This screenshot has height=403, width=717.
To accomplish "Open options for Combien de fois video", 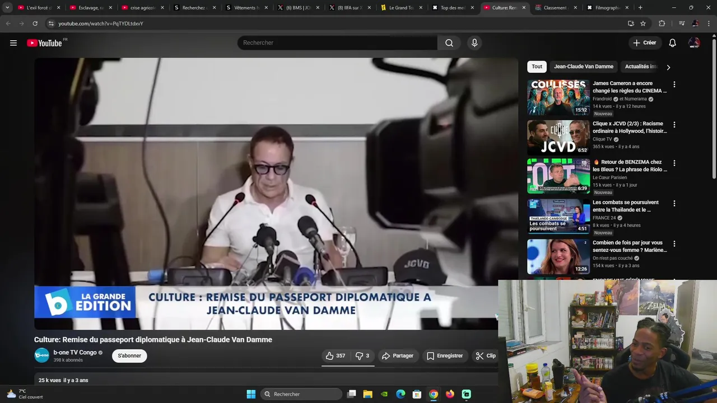I will tap(674, 244).
